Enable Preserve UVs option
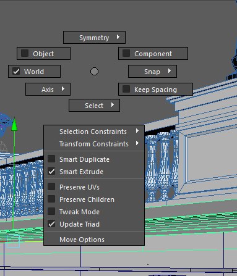The width and height of the screenshot is (237, 276). [51, 186]
